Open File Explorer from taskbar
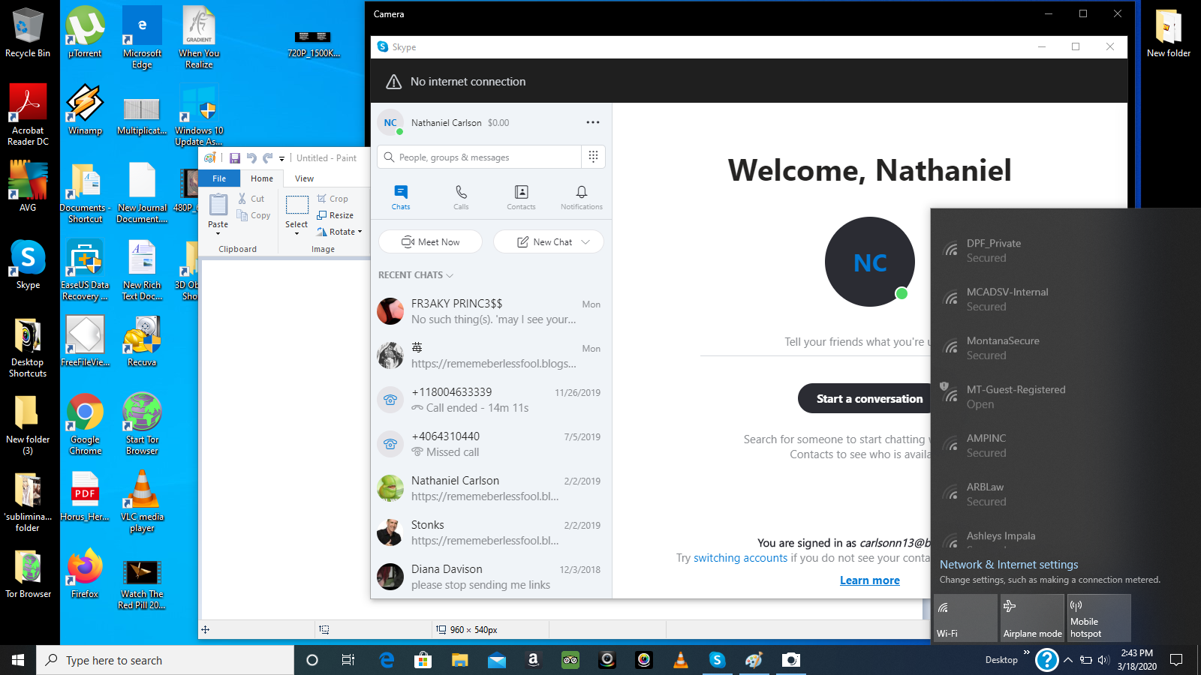Screen dimensions: 1201x675 point(460,660)
